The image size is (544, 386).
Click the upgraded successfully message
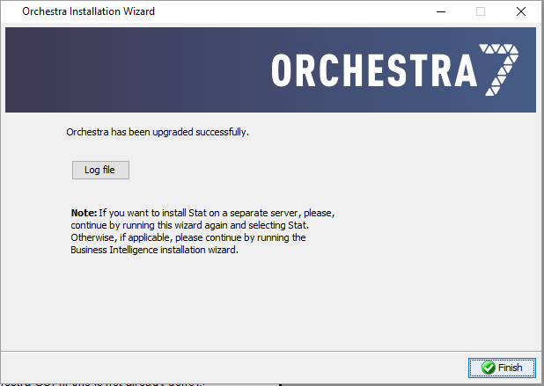click(x=158, y=132)
